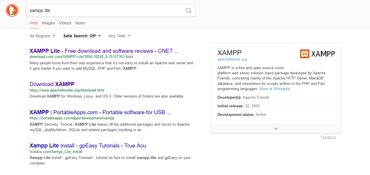This screenshot has height=175, width=370.
Task: Open the News results
Action: tap(80, 23)
